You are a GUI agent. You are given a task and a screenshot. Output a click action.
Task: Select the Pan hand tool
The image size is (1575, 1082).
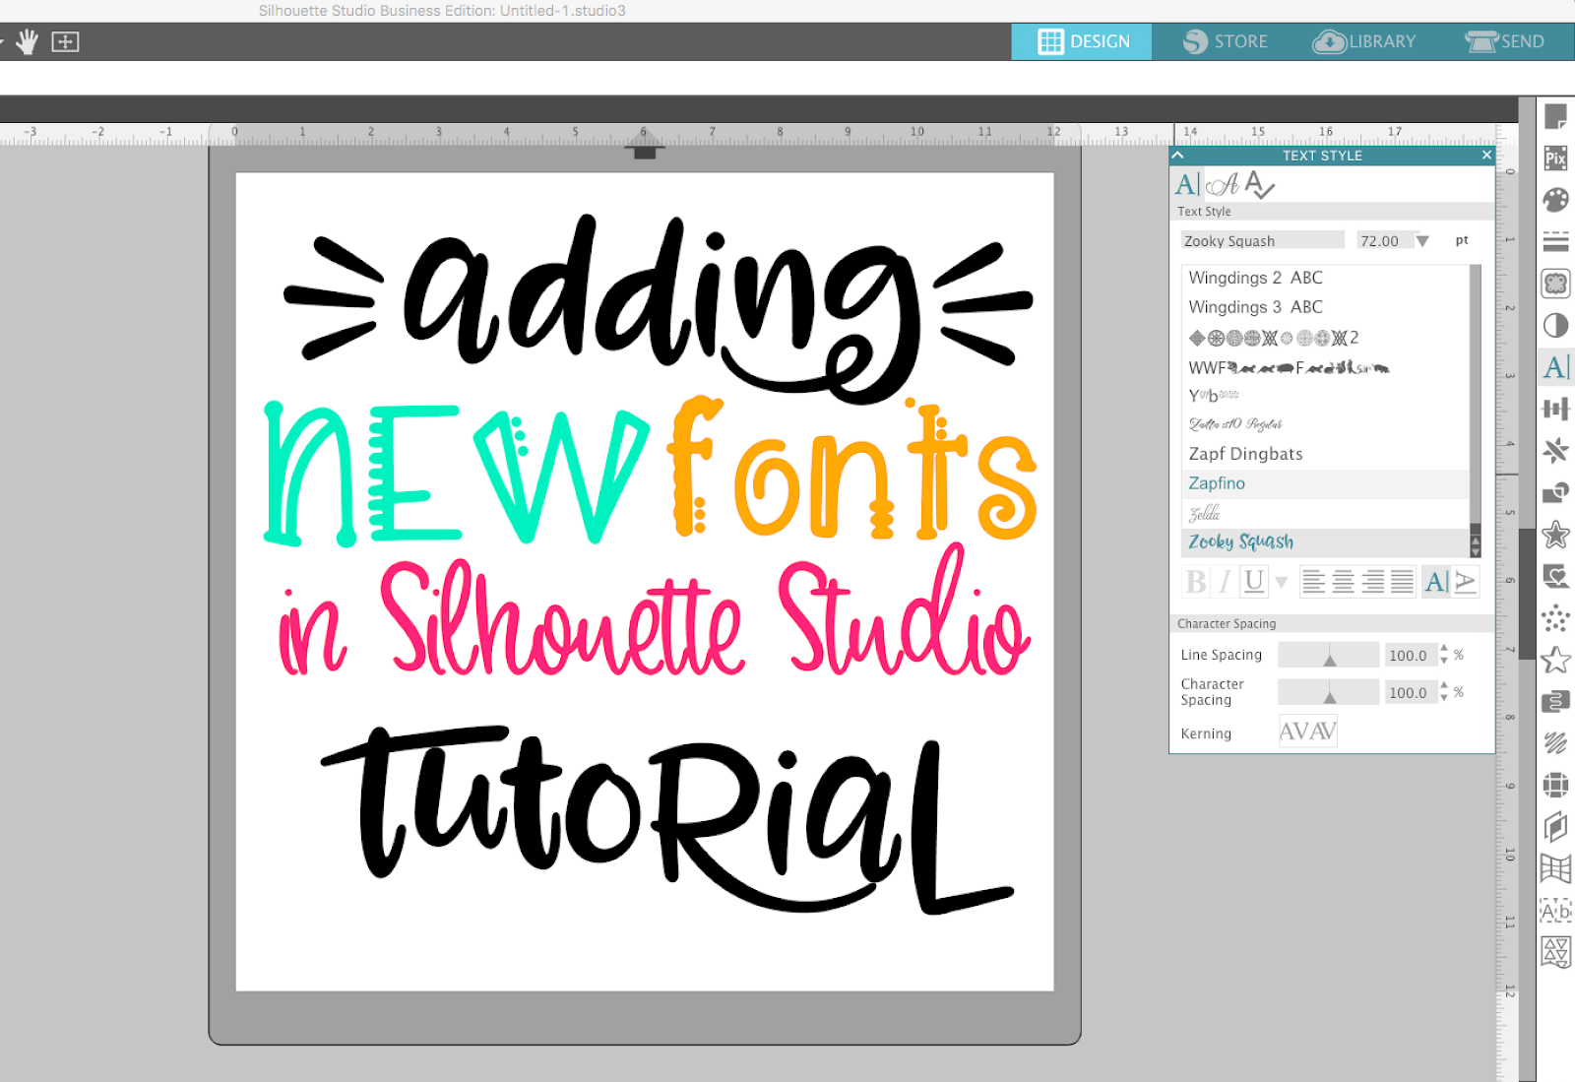(27, 41)
